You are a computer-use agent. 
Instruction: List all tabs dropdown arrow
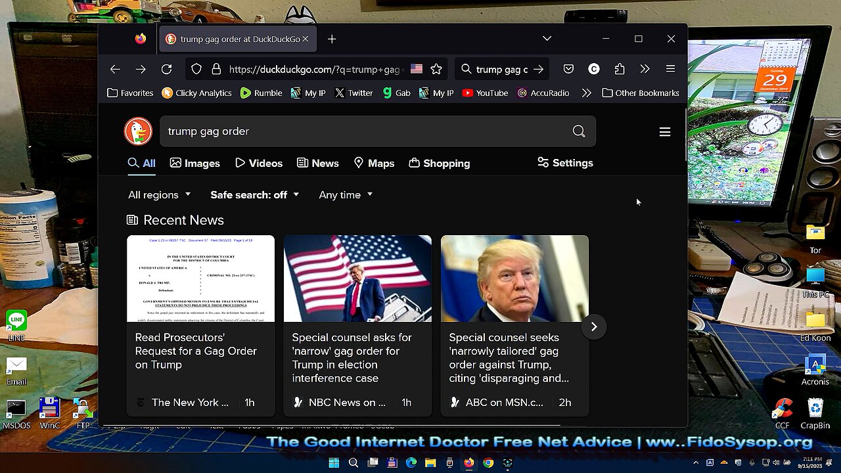point(547,39)
